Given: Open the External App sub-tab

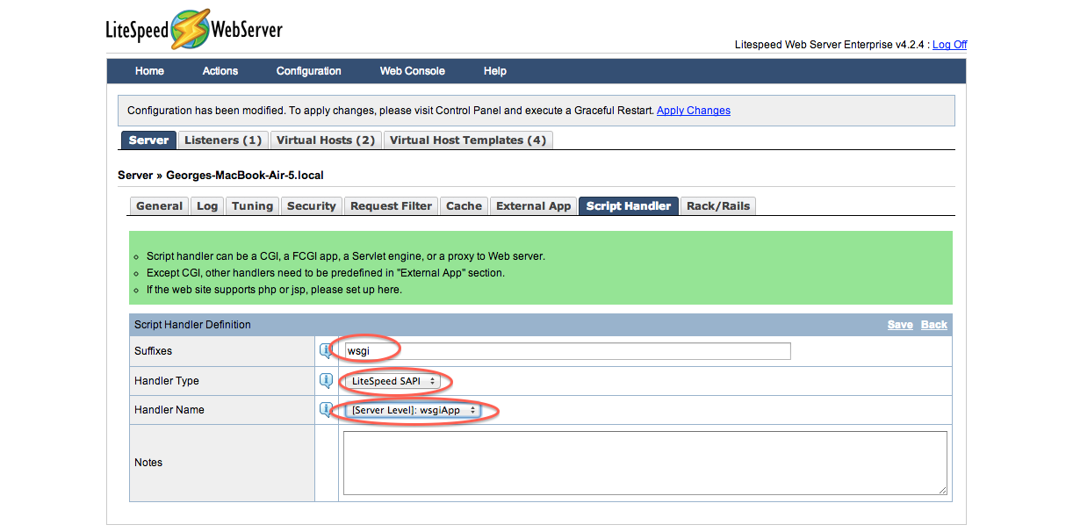Looking at the screenshot, I should (534, 206).
